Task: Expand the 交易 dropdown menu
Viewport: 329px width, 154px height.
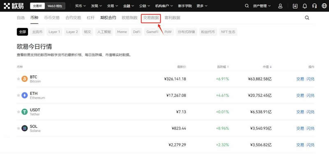Action: click(x=113, y=6)
